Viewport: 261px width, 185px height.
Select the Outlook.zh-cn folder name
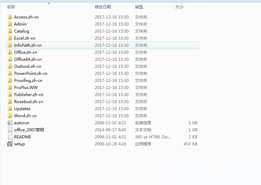tap(28, 66)
